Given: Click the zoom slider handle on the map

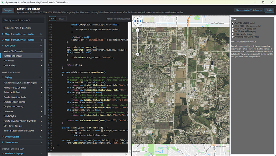Looking at the screenshot, I should pos(138,38).
